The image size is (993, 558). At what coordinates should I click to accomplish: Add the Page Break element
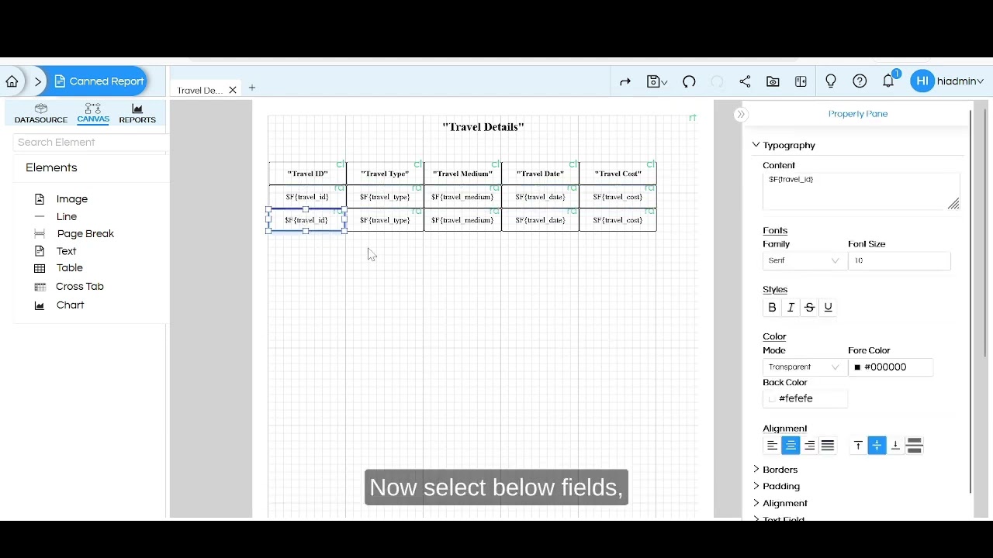pyautogui.click(x=74, y=234)
